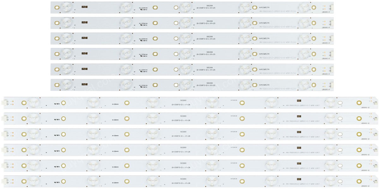Click the black QR label on the topmost strip
The image size is (379, 189).
pyautogui.click(x=84, y=7)
